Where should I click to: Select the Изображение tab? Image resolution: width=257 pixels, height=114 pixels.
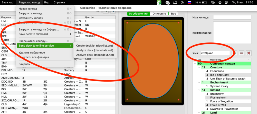[x=138, y=14]
